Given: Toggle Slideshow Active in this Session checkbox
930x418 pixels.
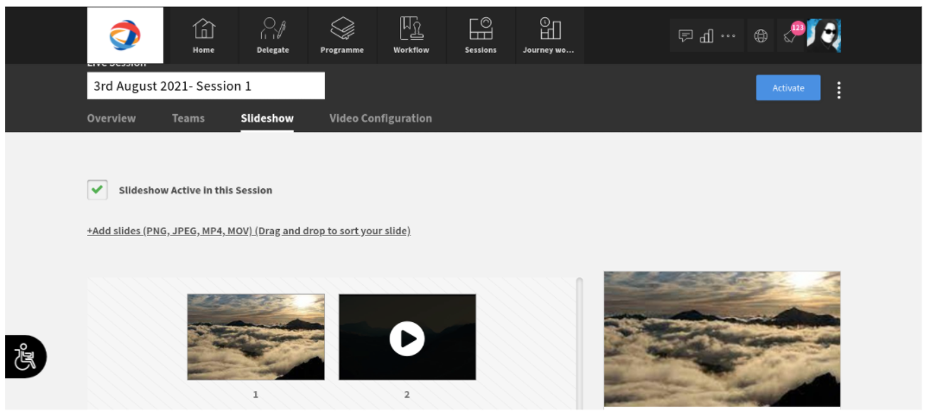Looking at the screenshot, I should point(98,190).
